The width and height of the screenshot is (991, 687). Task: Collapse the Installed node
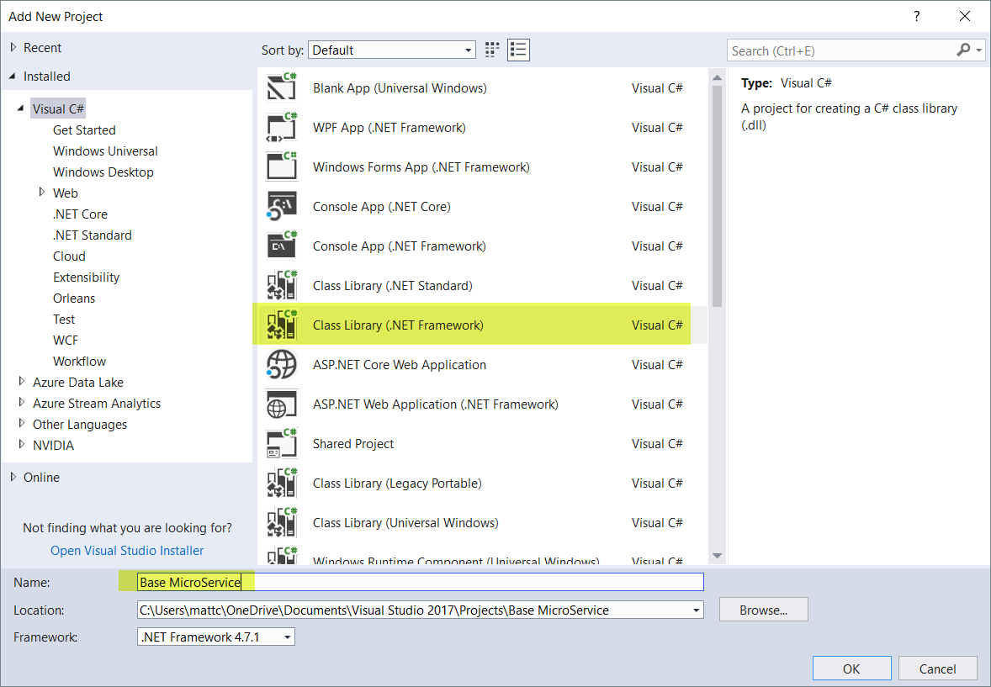click(13, 76)
